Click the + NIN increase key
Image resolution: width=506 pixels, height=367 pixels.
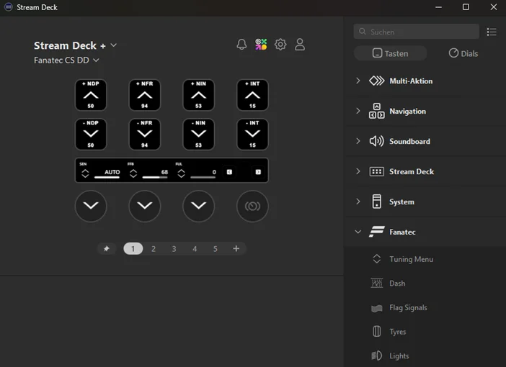point(198,95)
